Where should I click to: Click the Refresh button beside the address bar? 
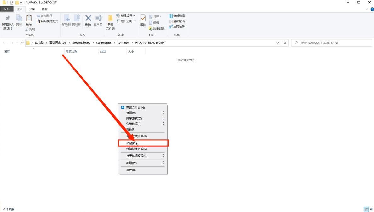point(285,43)
